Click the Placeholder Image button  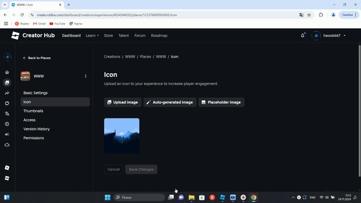pyautogui.click(x=221, y=102)
